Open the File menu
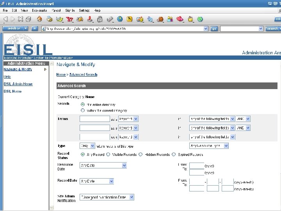Image resolution: width=281 pixels, height=211 pixels. pos(5,11)
